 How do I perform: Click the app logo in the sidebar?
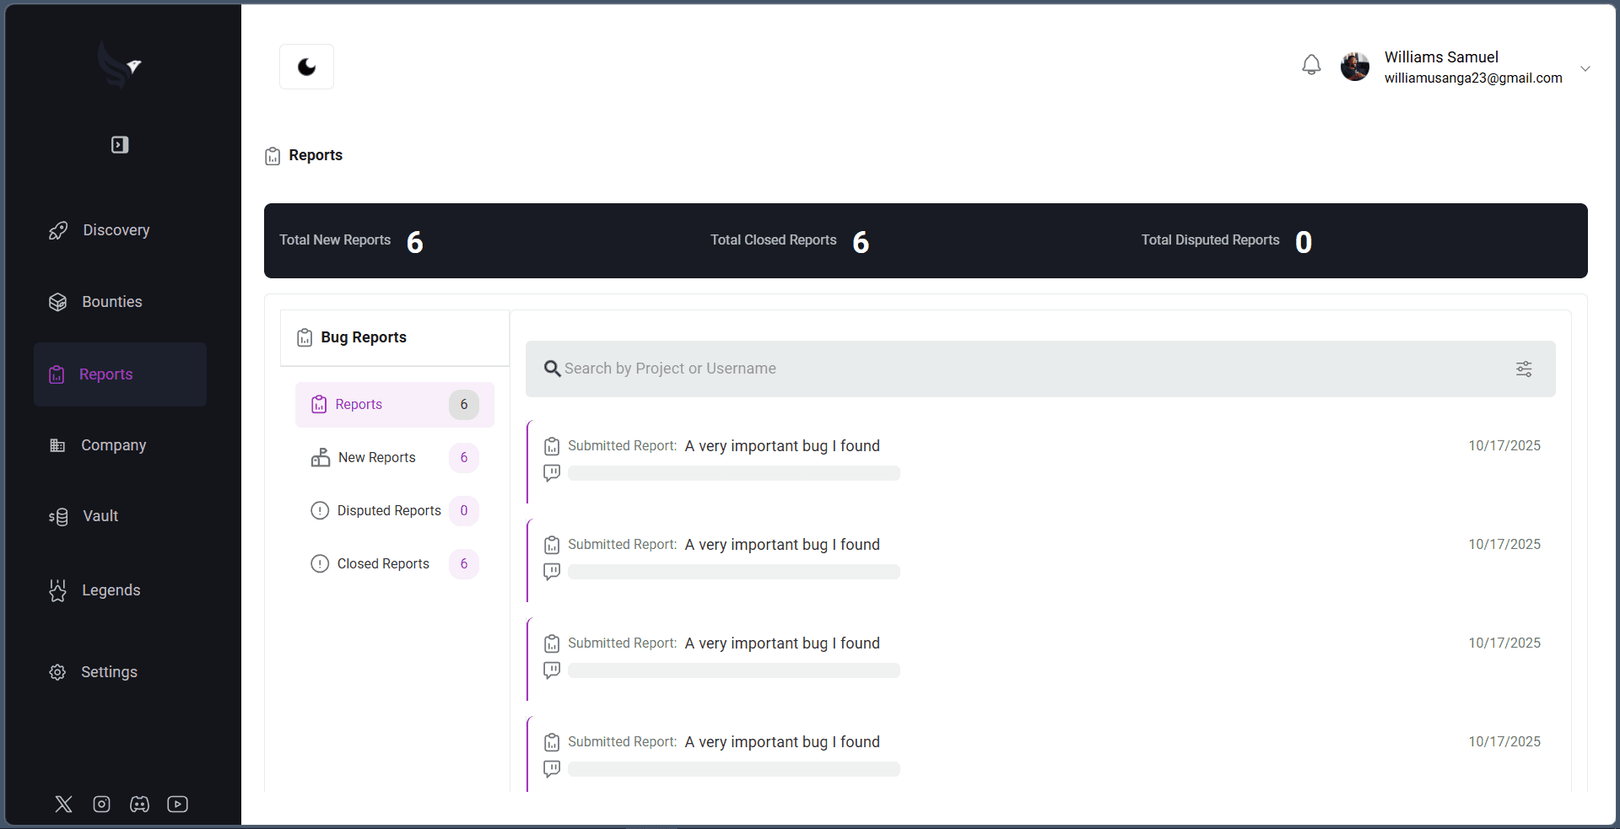(x=120, y=65)
